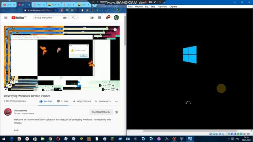Open the YouTube hamburger guide menu
The image size is (253, 142).
6,17
